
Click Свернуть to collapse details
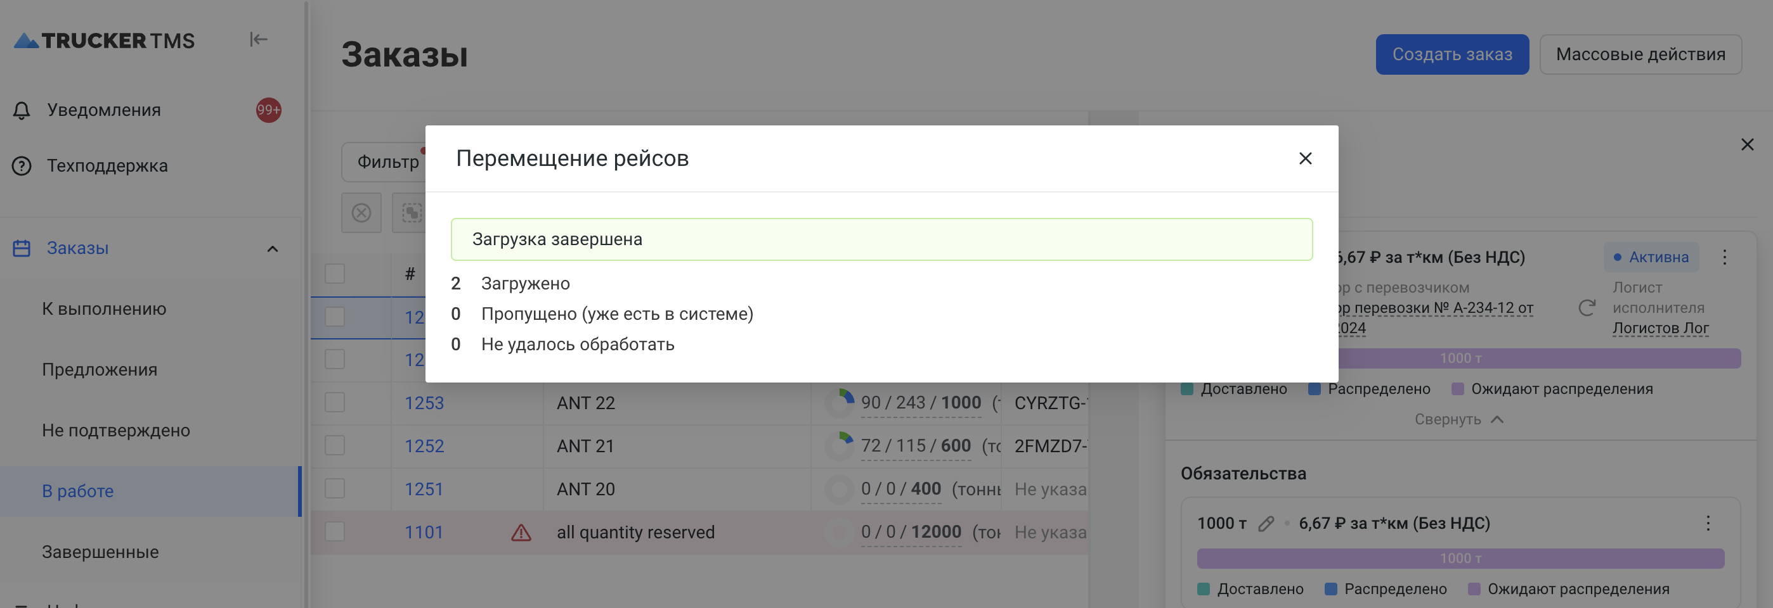click(x=1458, y=419)
